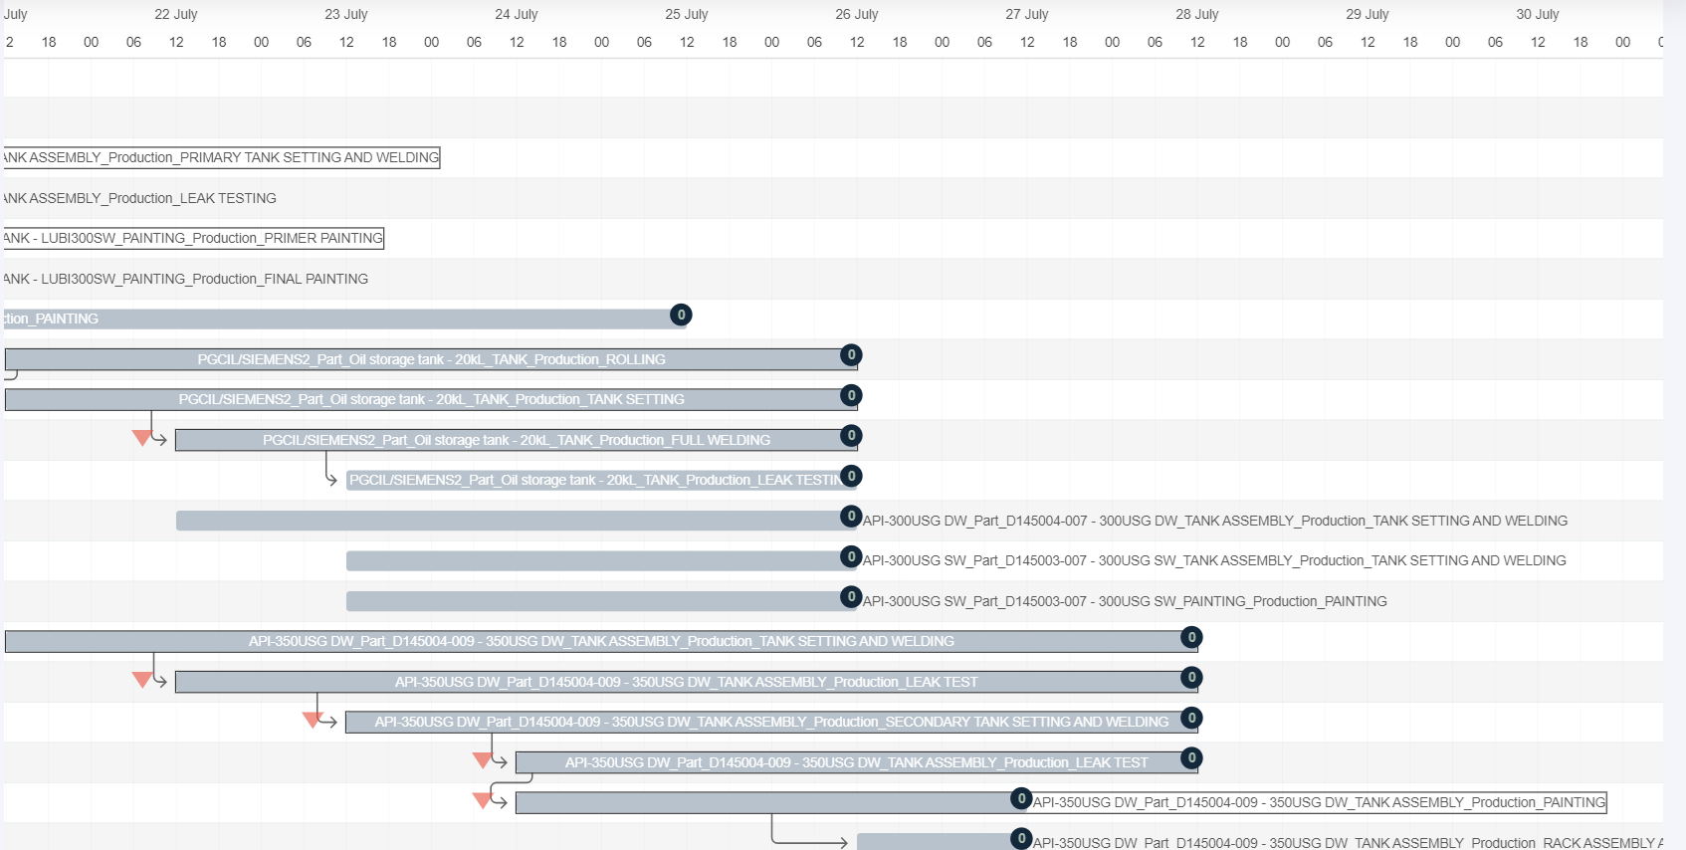Click the '23 July' date header
The width and height of the screenshot is (1686, 850).
(346, 14)
